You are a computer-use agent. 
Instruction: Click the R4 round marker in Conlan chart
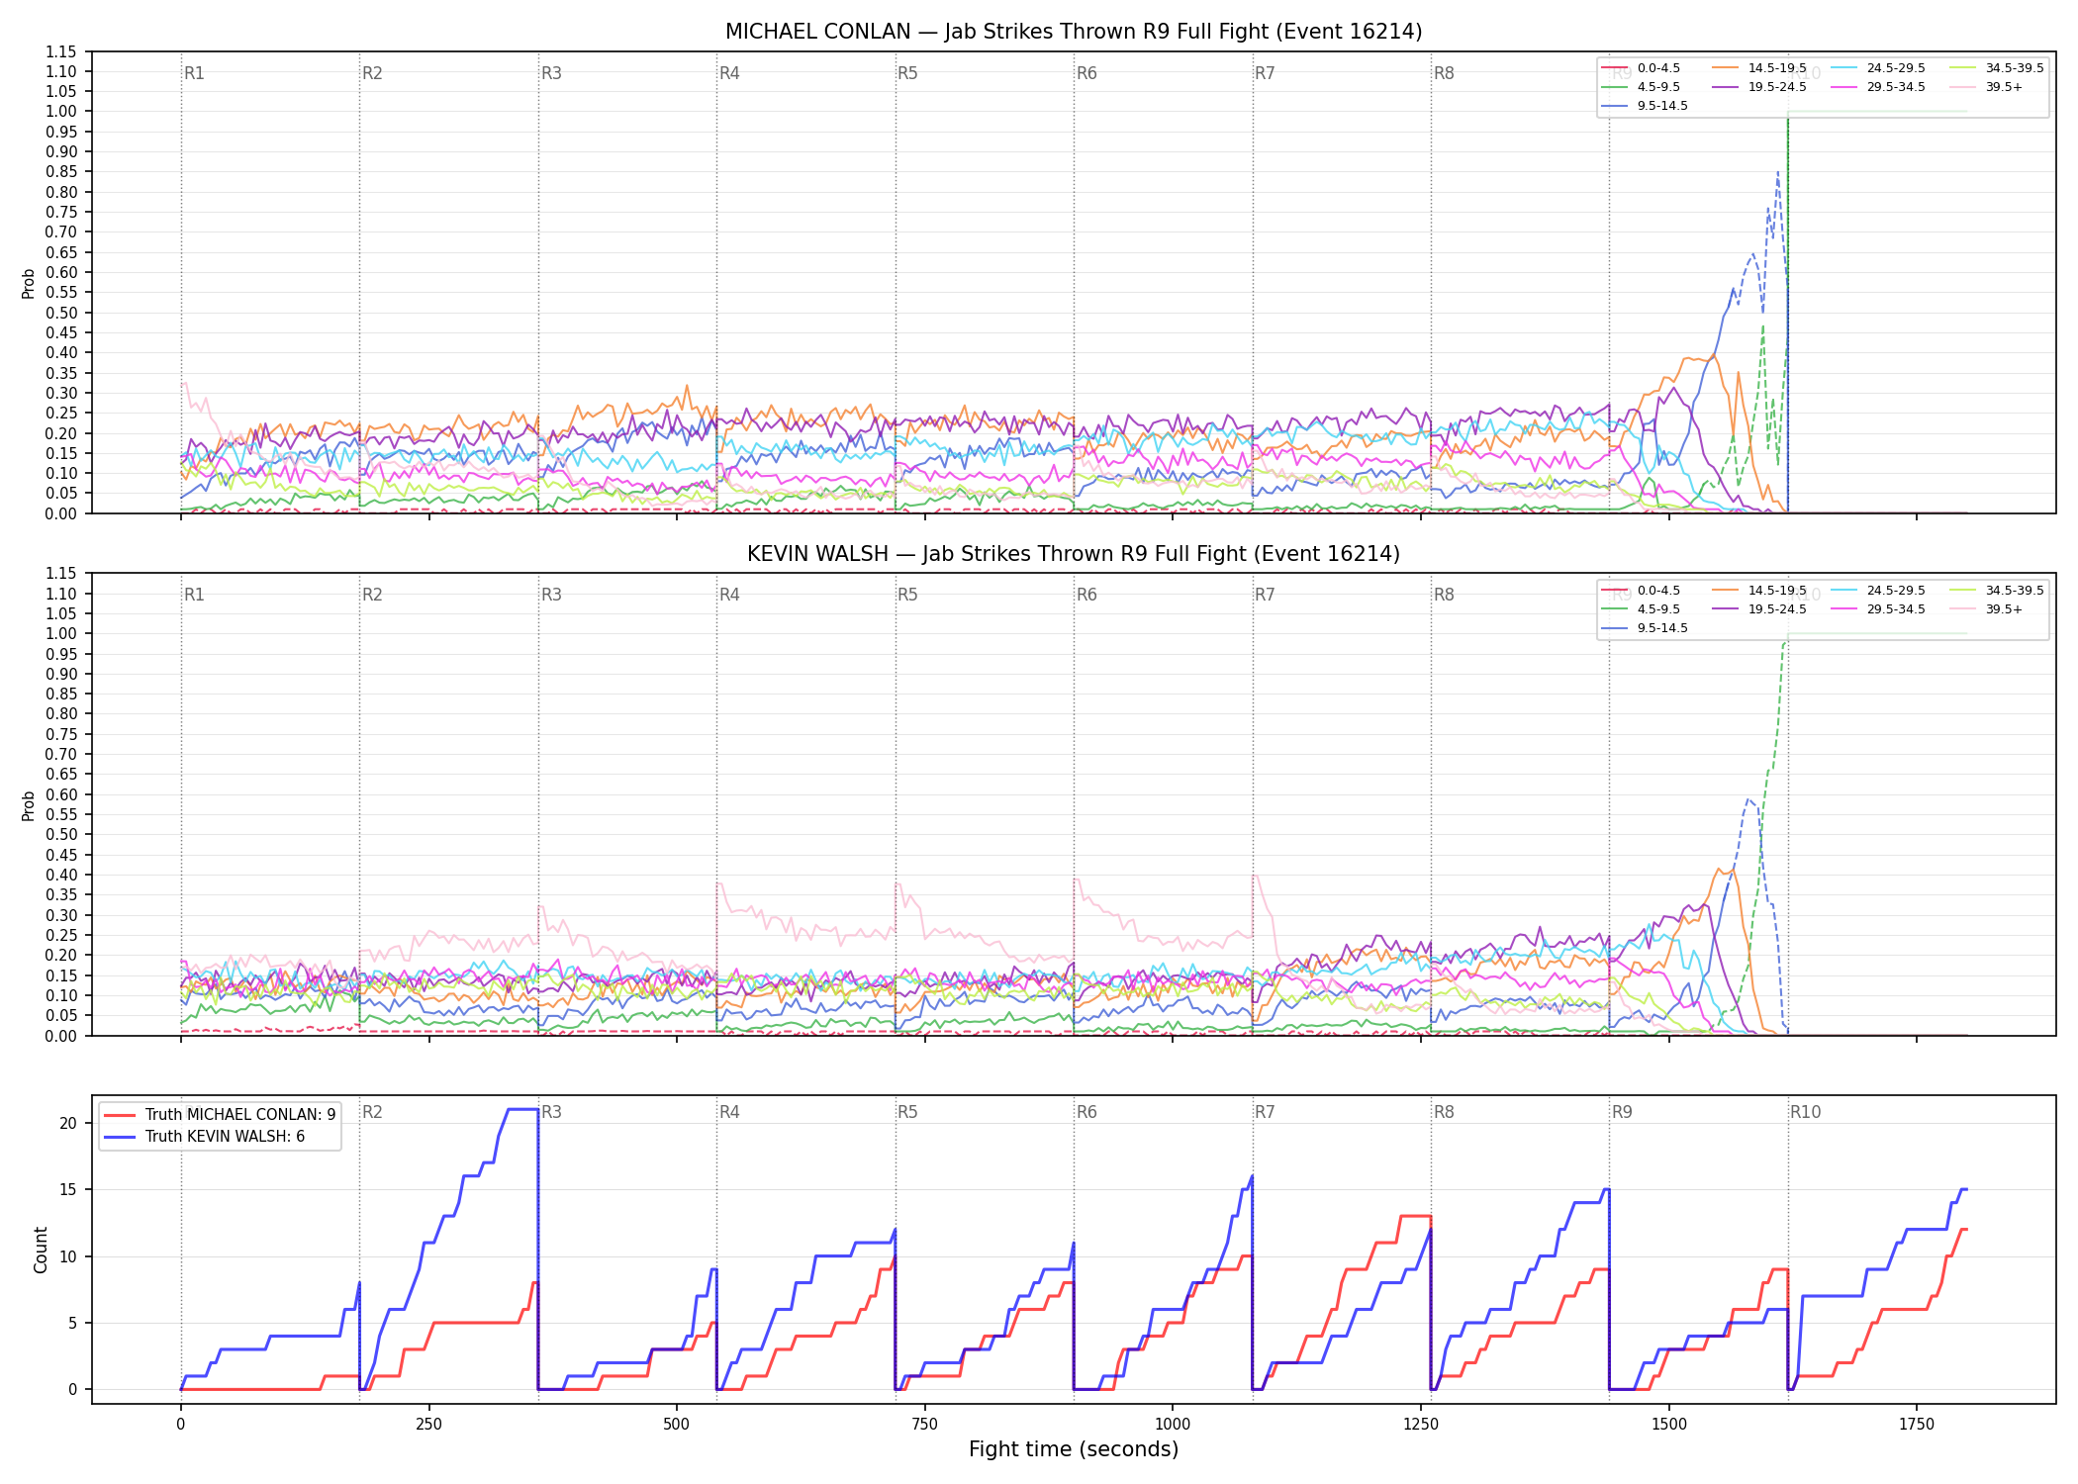click(729, 73)
